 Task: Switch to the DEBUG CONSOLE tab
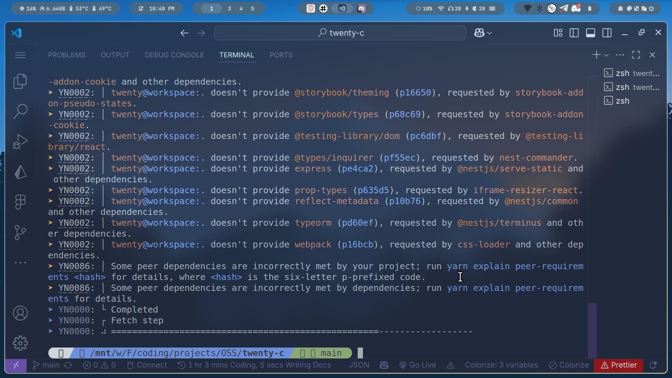[x=174, y=55]
